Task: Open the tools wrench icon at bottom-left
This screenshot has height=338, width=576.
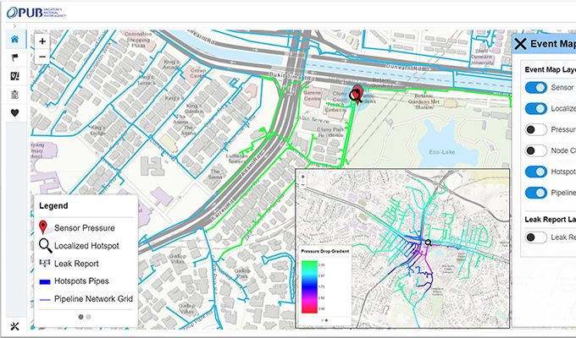Action: (x=14, y=326)
